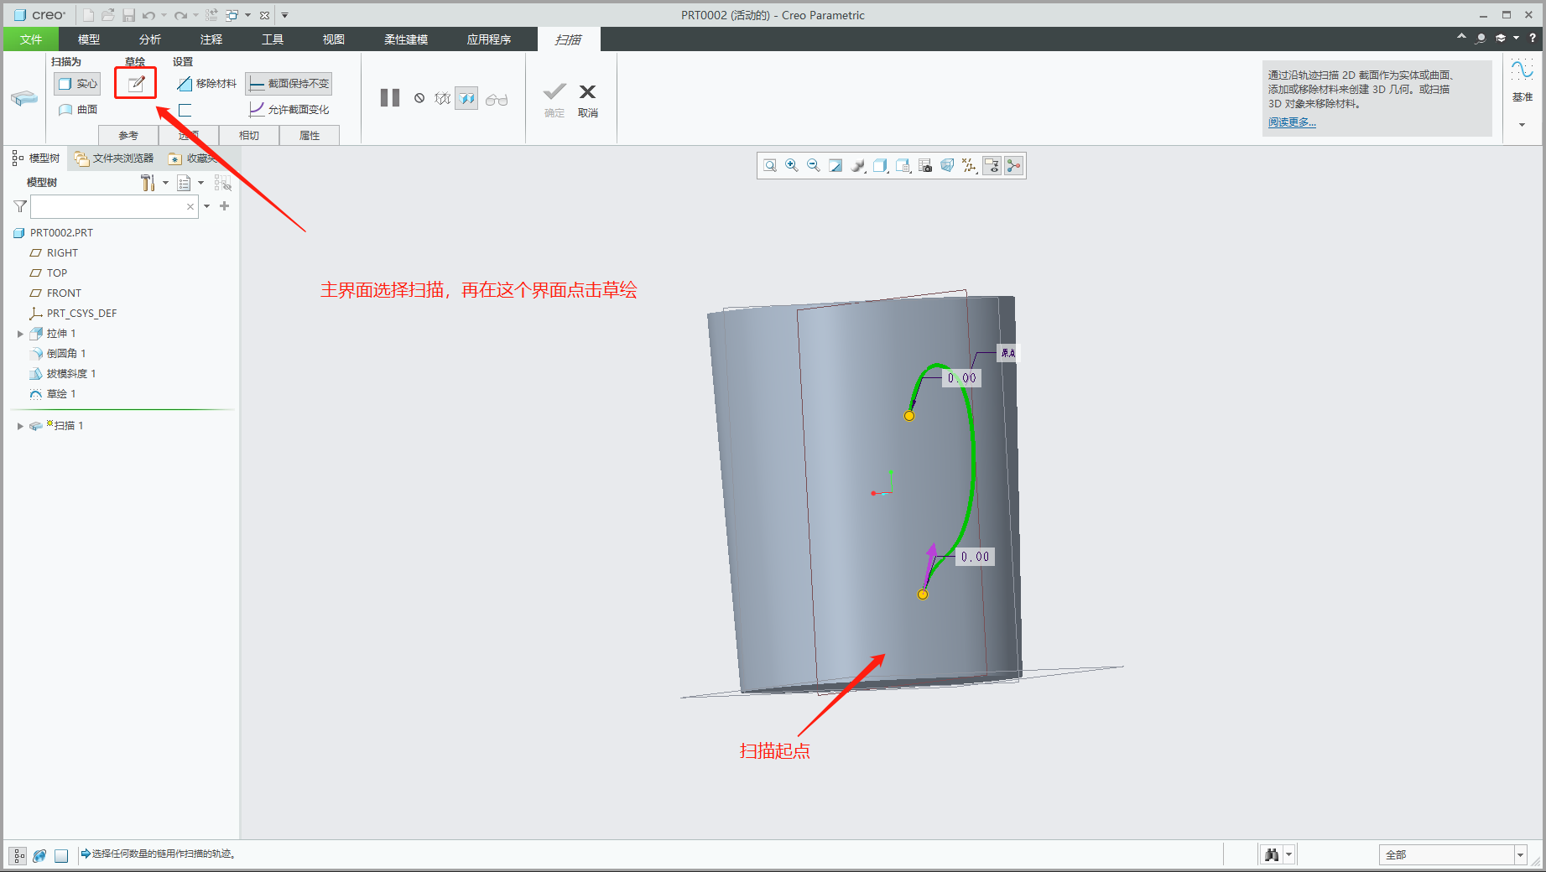Click the Zoom In magnifier icon
Viewport: 1546px width, 872px height.
[x=792, y=166]
